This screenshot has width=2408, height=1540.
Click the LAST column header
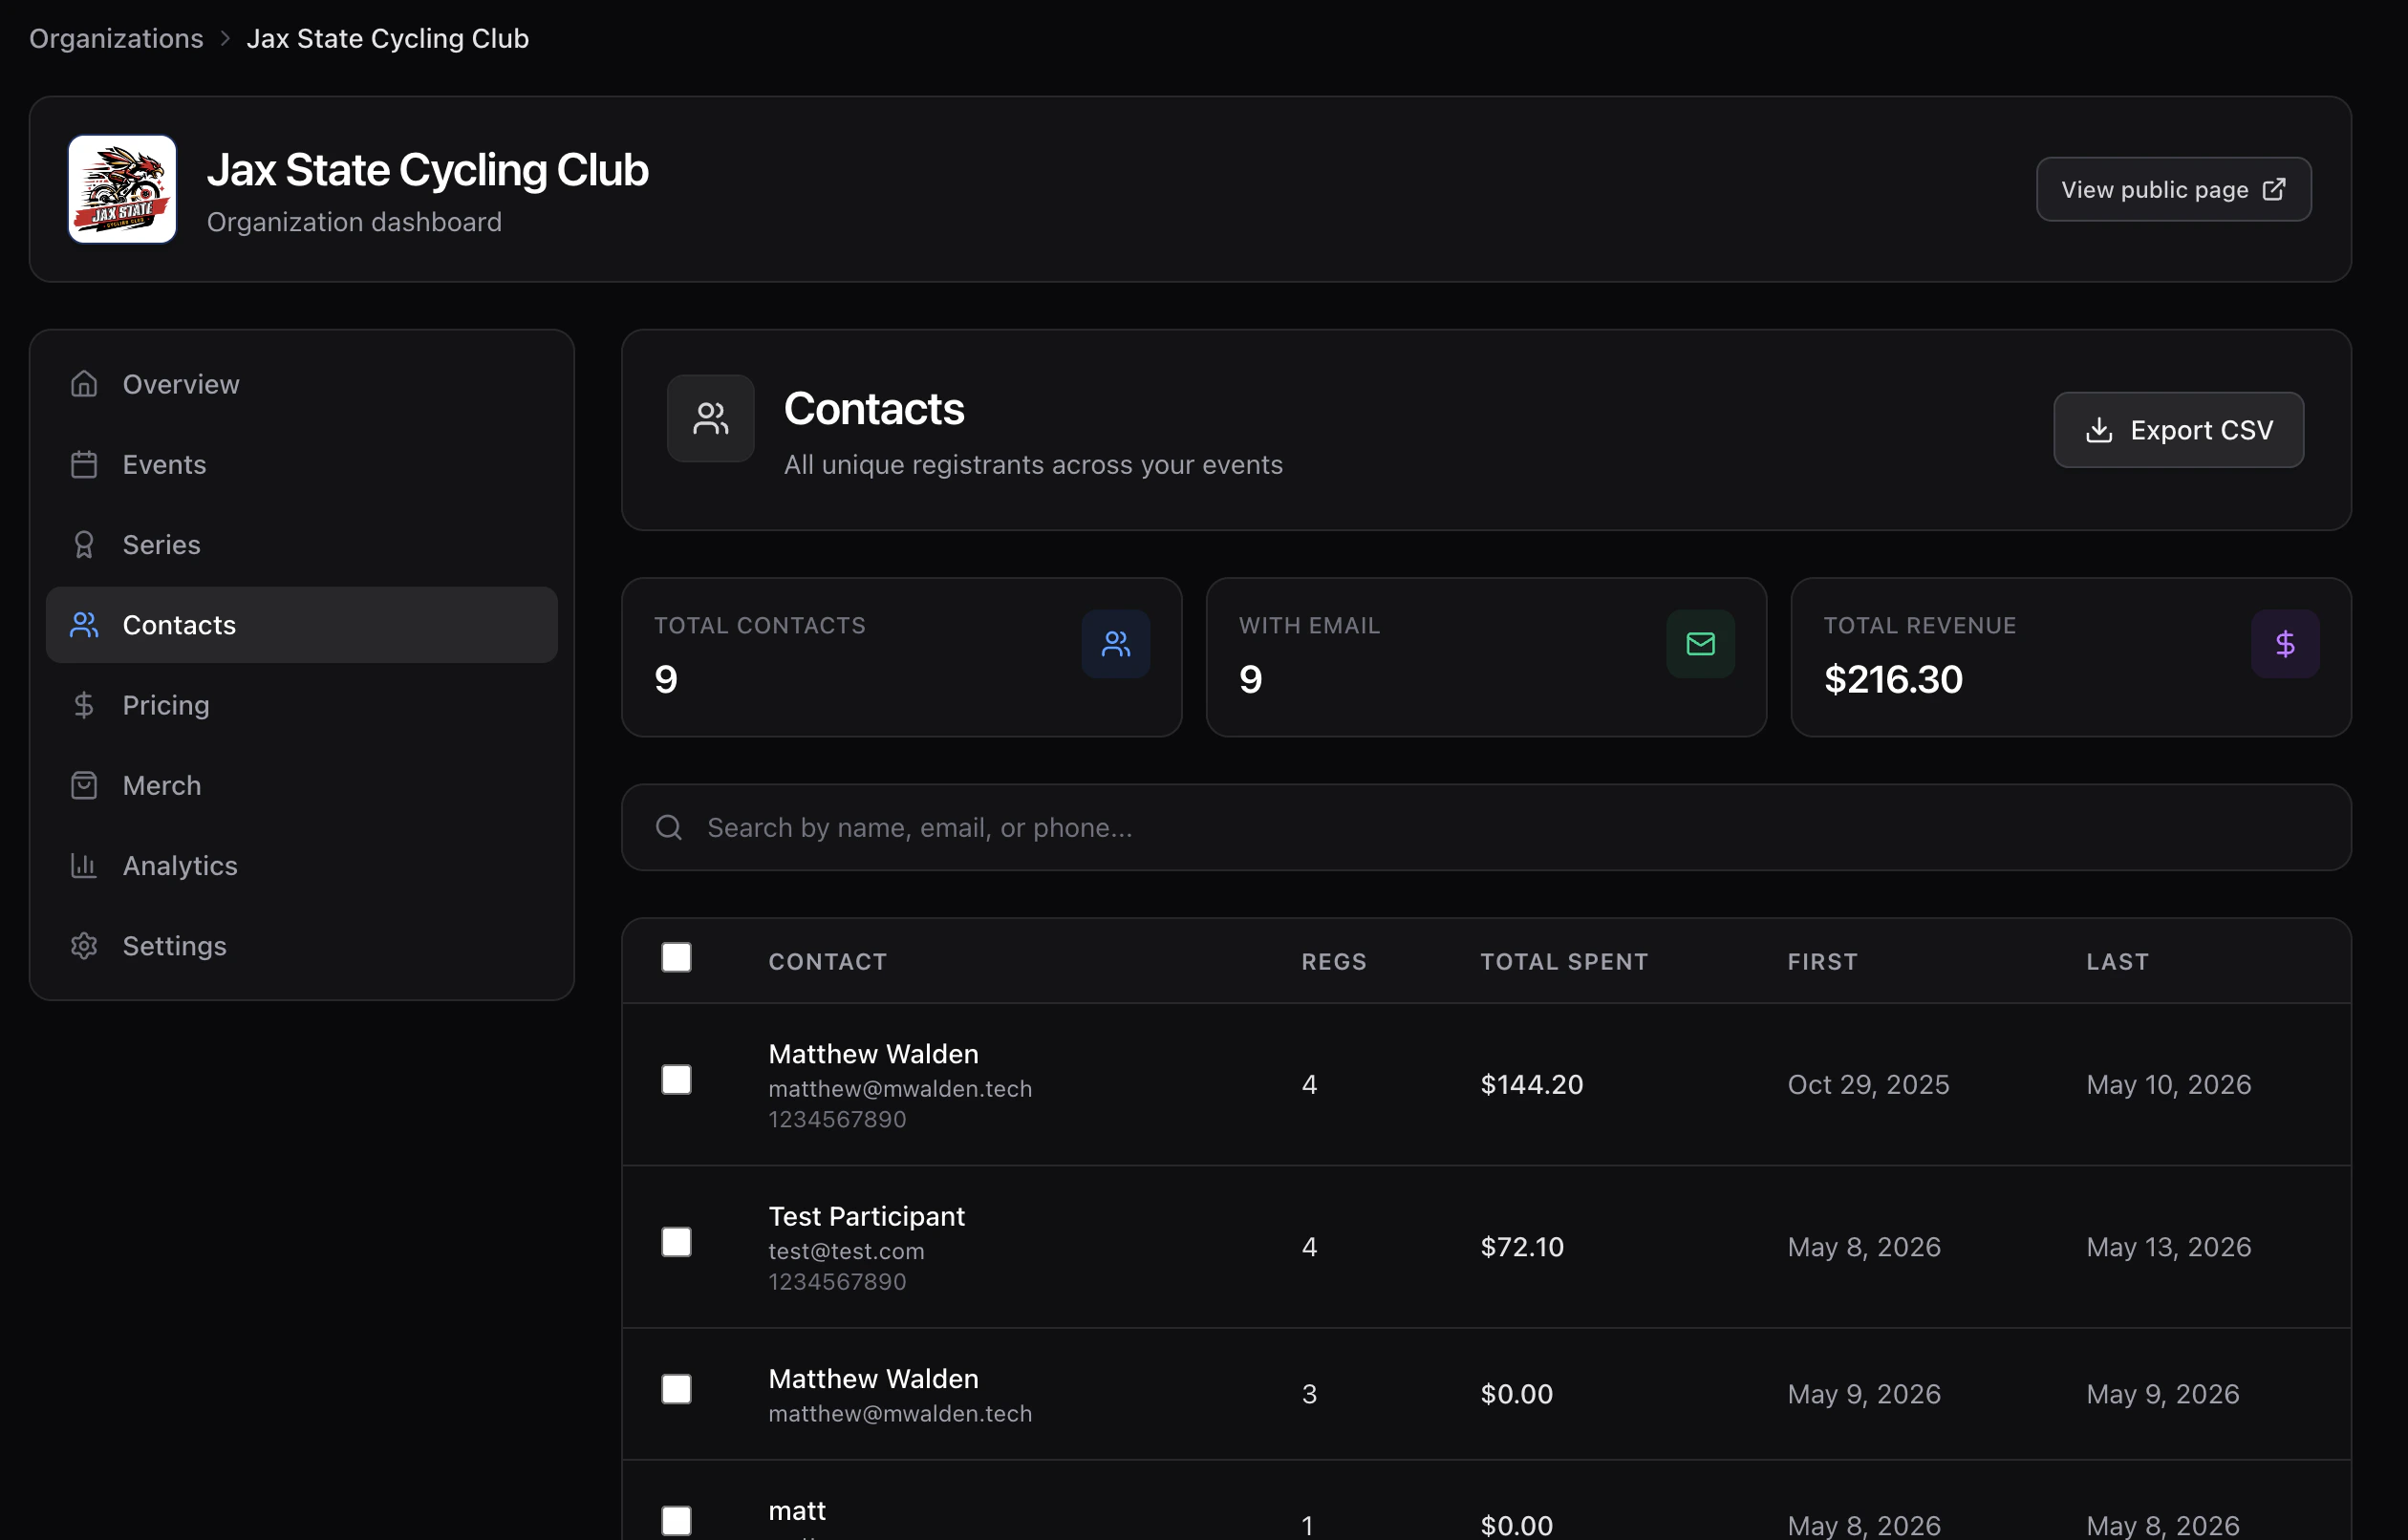tap(2117, 961)
